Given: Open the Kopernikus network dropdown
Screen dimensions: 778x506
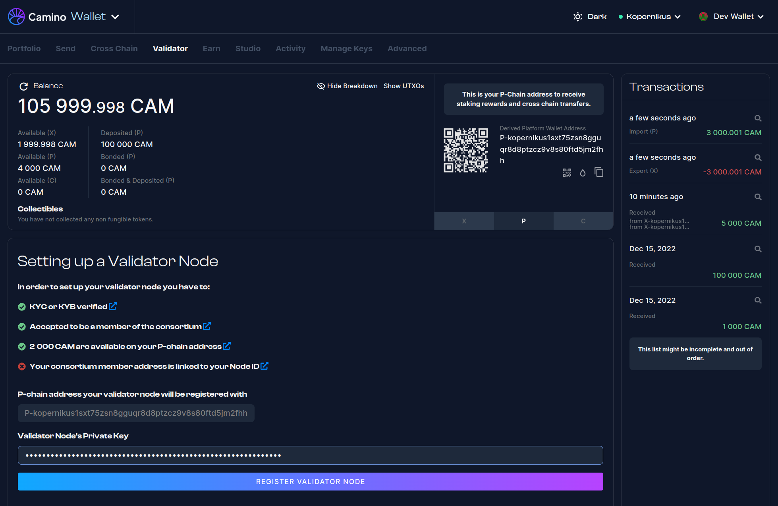Looking at the screenshot, I should 650,17.
